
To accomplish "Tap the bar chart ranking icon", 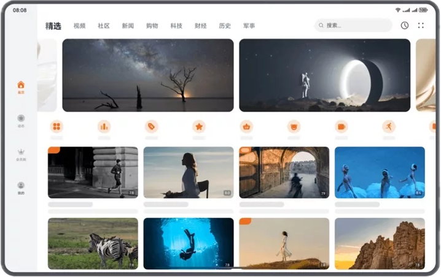I will (x=104, y=126).
